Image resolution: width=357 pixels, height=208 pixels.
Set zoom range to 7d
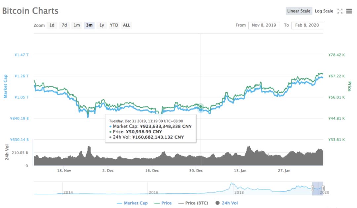pyautogui.click(x=64, y=25)
